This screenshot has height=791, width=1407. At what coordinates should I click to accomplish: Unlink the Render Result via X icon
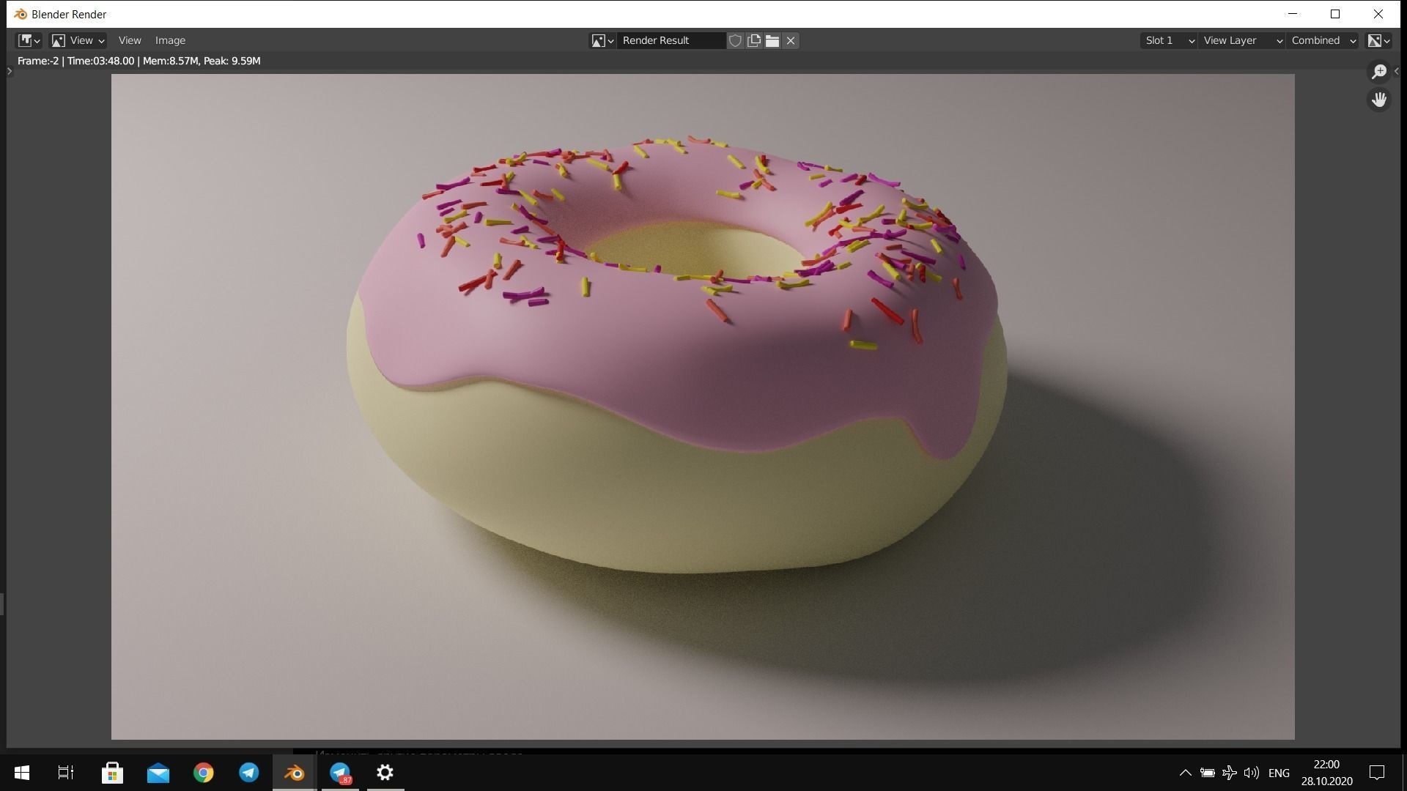[x=790, y=40]
